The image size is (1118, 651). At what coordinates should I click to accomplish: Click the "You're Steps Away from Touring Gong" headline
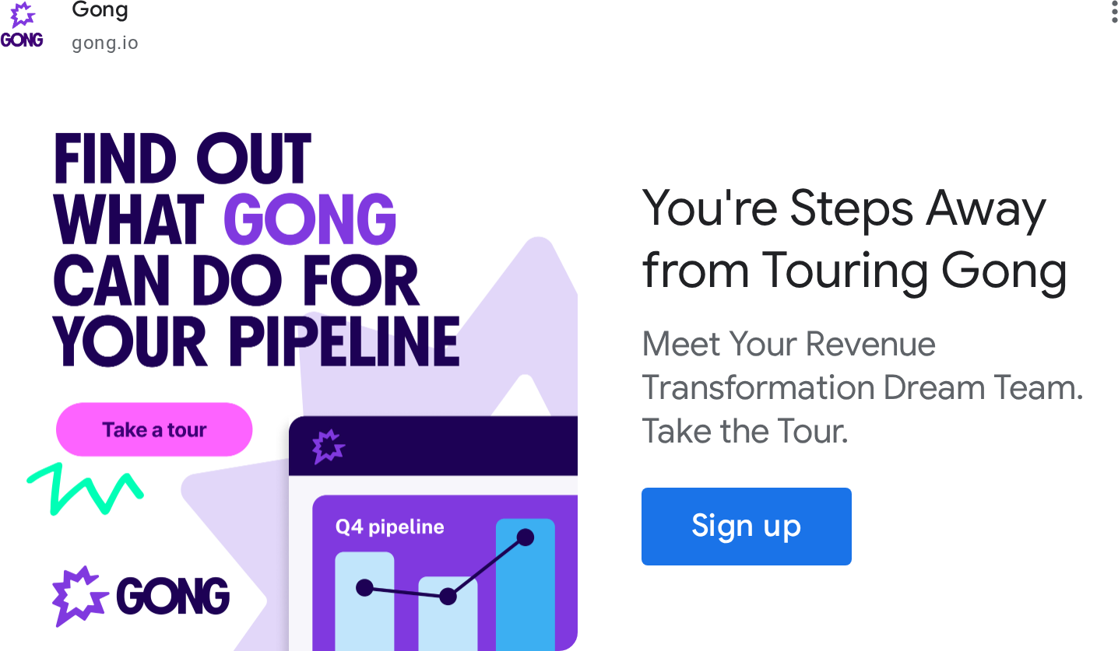pyautogui.click(x=853, y=240)
